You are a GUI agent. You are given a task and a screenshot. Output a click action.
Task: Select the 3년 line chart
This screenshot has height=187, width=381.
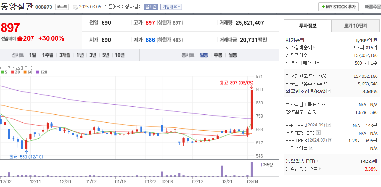coord(93,55)
